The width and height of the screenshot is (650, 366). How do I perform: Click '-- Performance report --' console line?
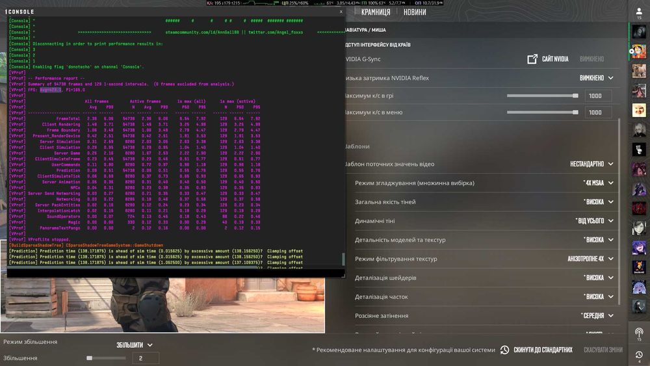click(57, 79)
